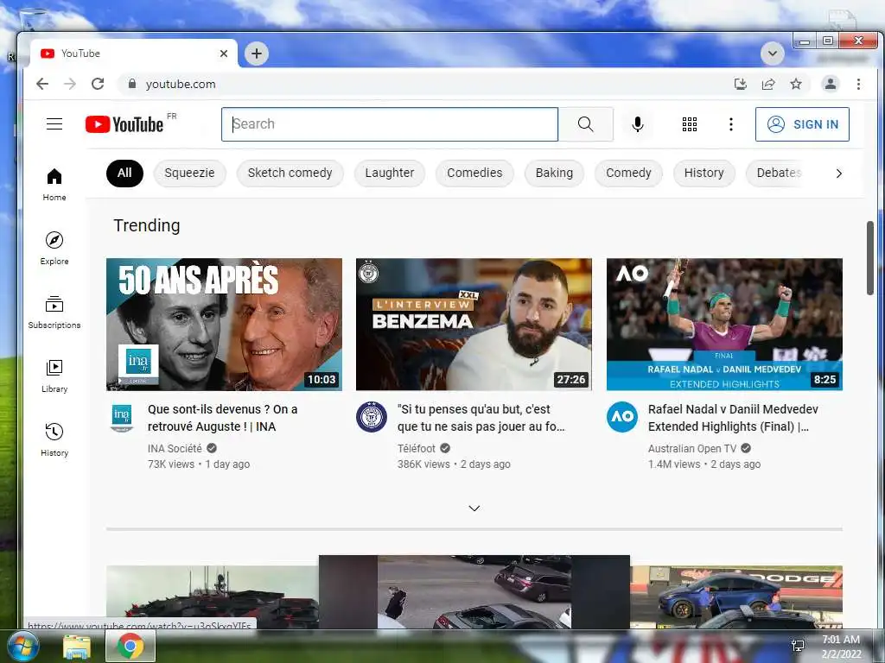Click padlock site info icon
The height and width of the screenshot is (663, 885).
pos(132,84)
